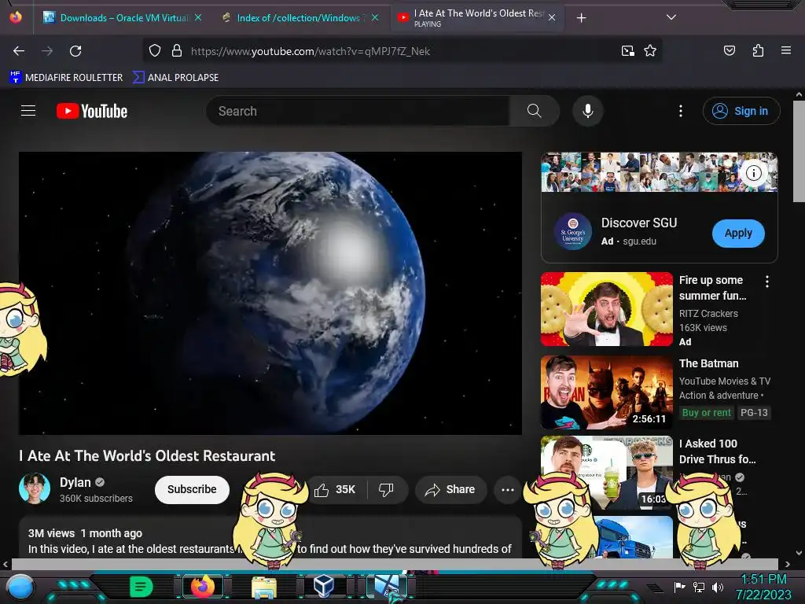Open the network tray icon

pyautogui.click(x=699, y=587)
